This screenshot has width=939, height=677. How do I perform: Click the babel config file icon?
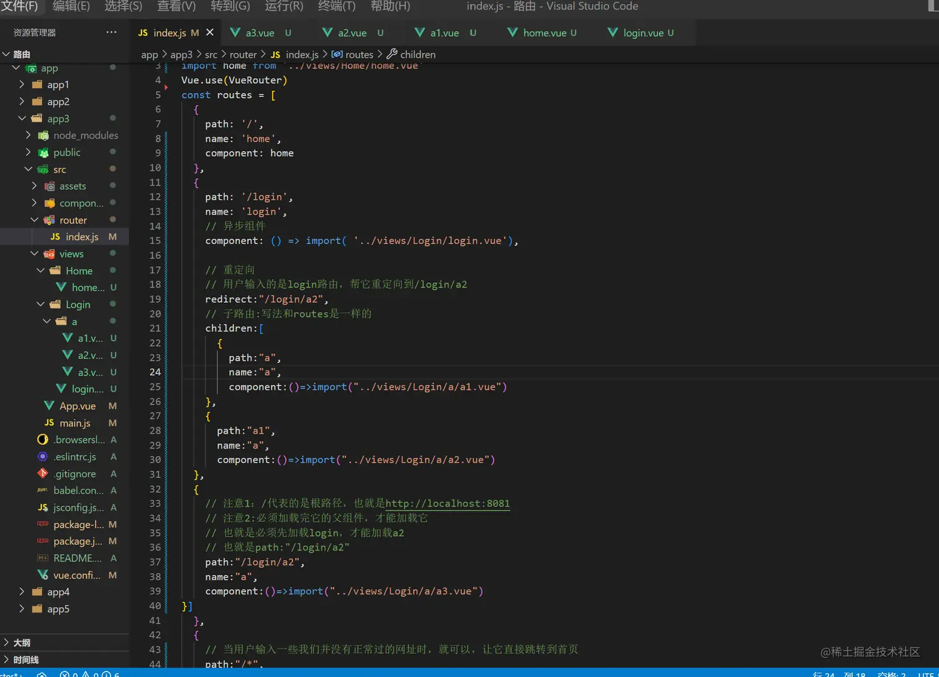(x=42, y=490)
